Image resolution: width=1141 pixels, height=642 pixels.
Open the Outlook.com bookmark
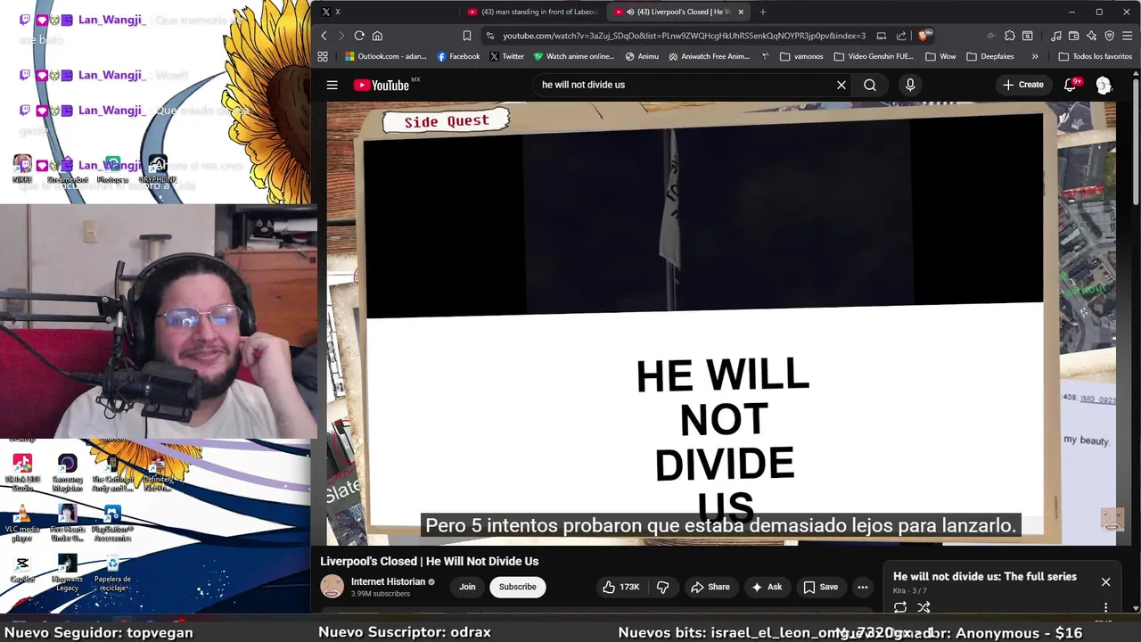[385, 56]
